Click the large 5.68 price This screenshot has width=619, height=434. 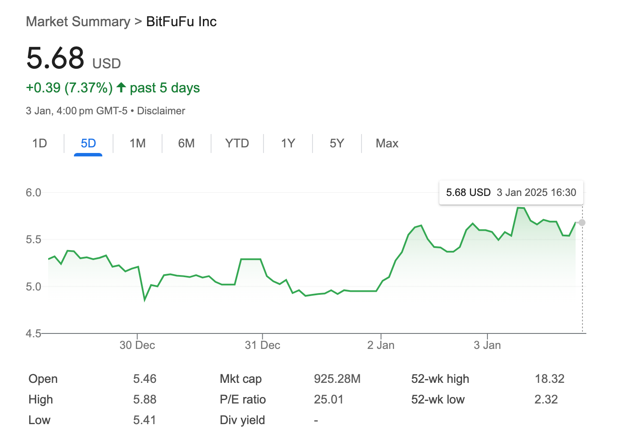click(55, 58)
